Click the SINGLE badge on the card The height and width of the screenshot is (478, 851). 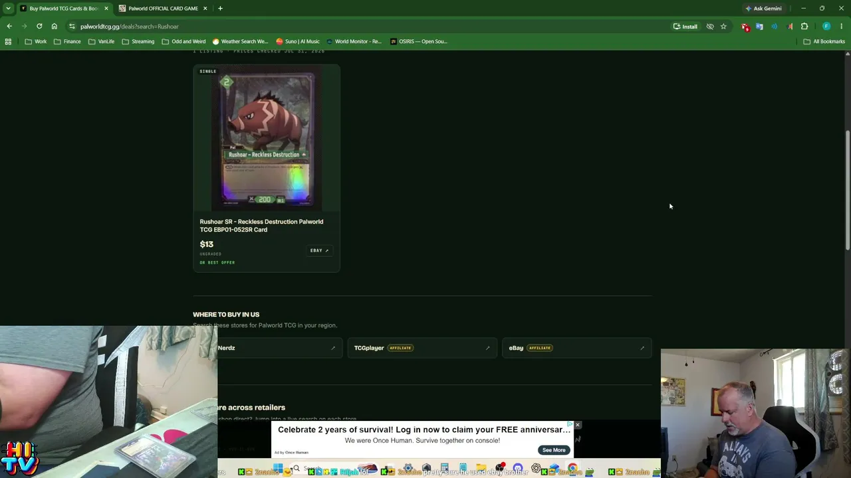[x=208, y=71]
